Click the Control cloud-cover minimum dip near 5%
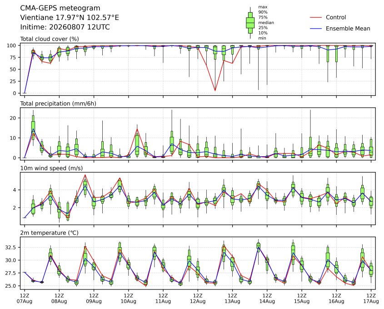Screen dimensions: 384x309 click(215, 90)
